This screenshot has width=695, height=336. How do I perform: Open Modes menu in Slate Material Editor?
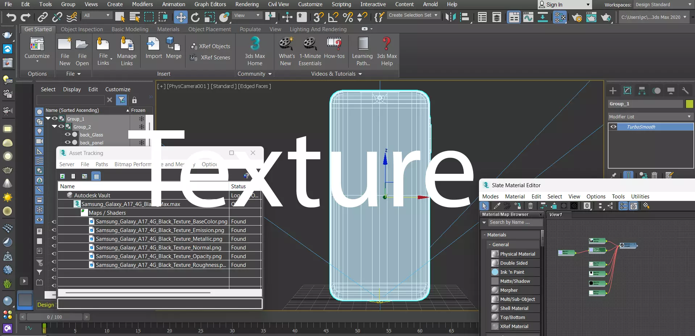point(490,196)
